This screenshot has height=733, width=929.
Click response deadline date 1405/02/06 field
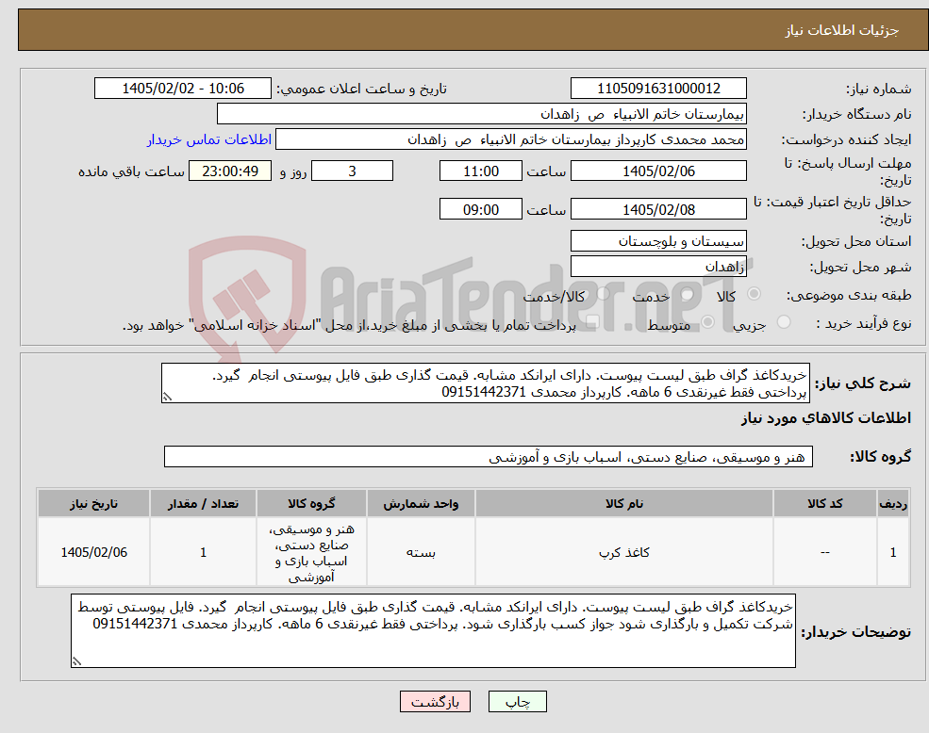658,171
